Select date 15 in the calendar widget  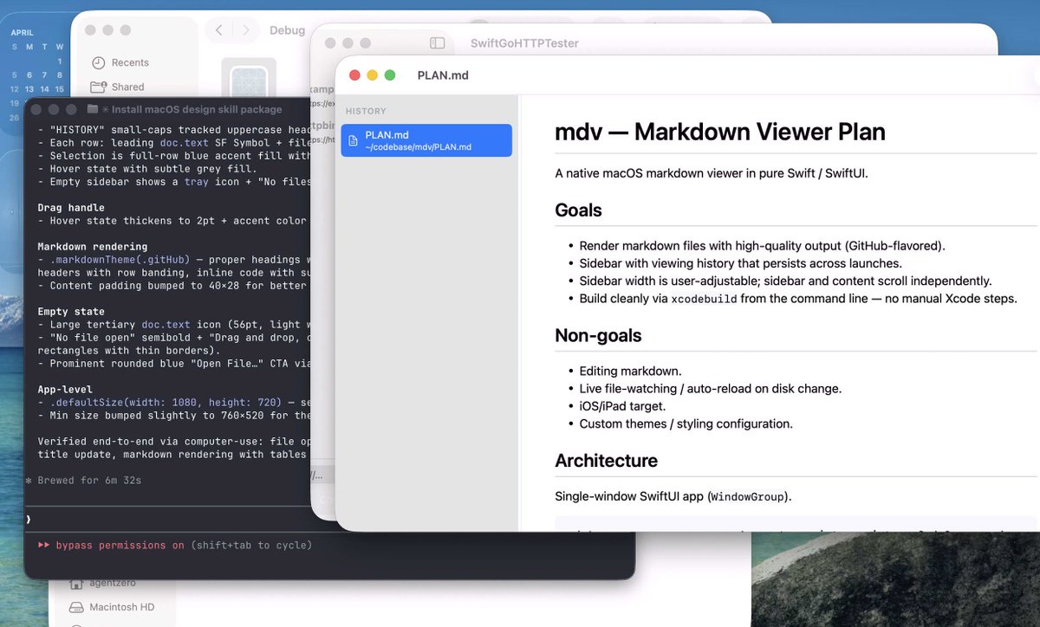point(59,89)
